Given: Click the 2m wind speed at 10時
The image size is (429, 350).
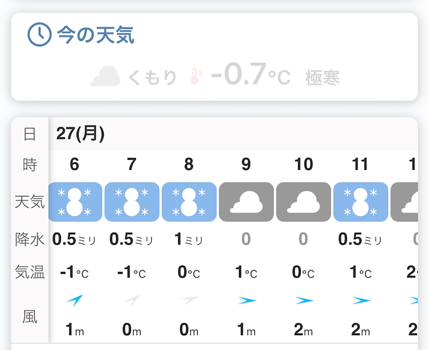Looking at the screenshot, I should [x=303, y=330].
